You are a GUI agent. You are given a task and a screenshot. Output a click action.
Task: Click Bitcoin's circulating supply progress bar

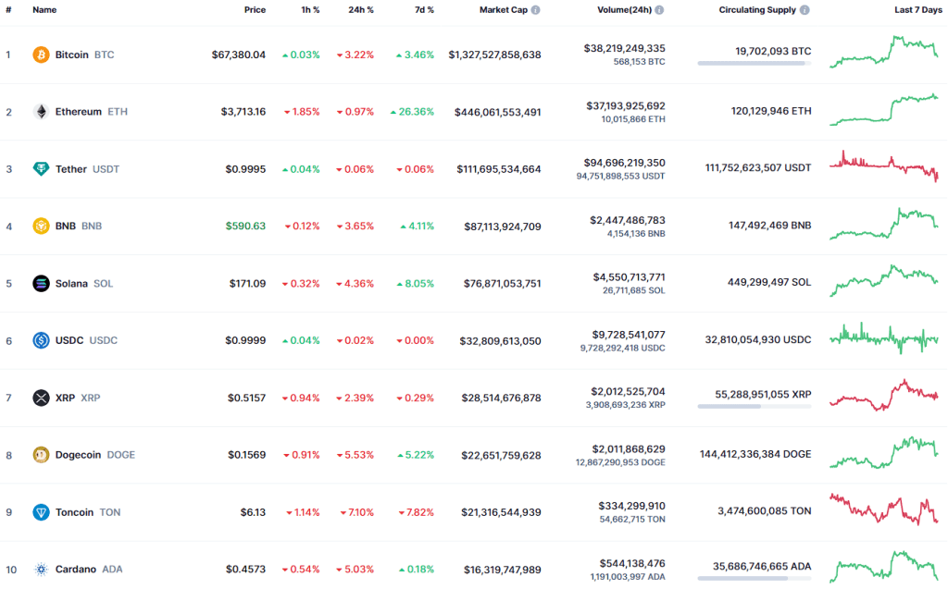(754, 63)
